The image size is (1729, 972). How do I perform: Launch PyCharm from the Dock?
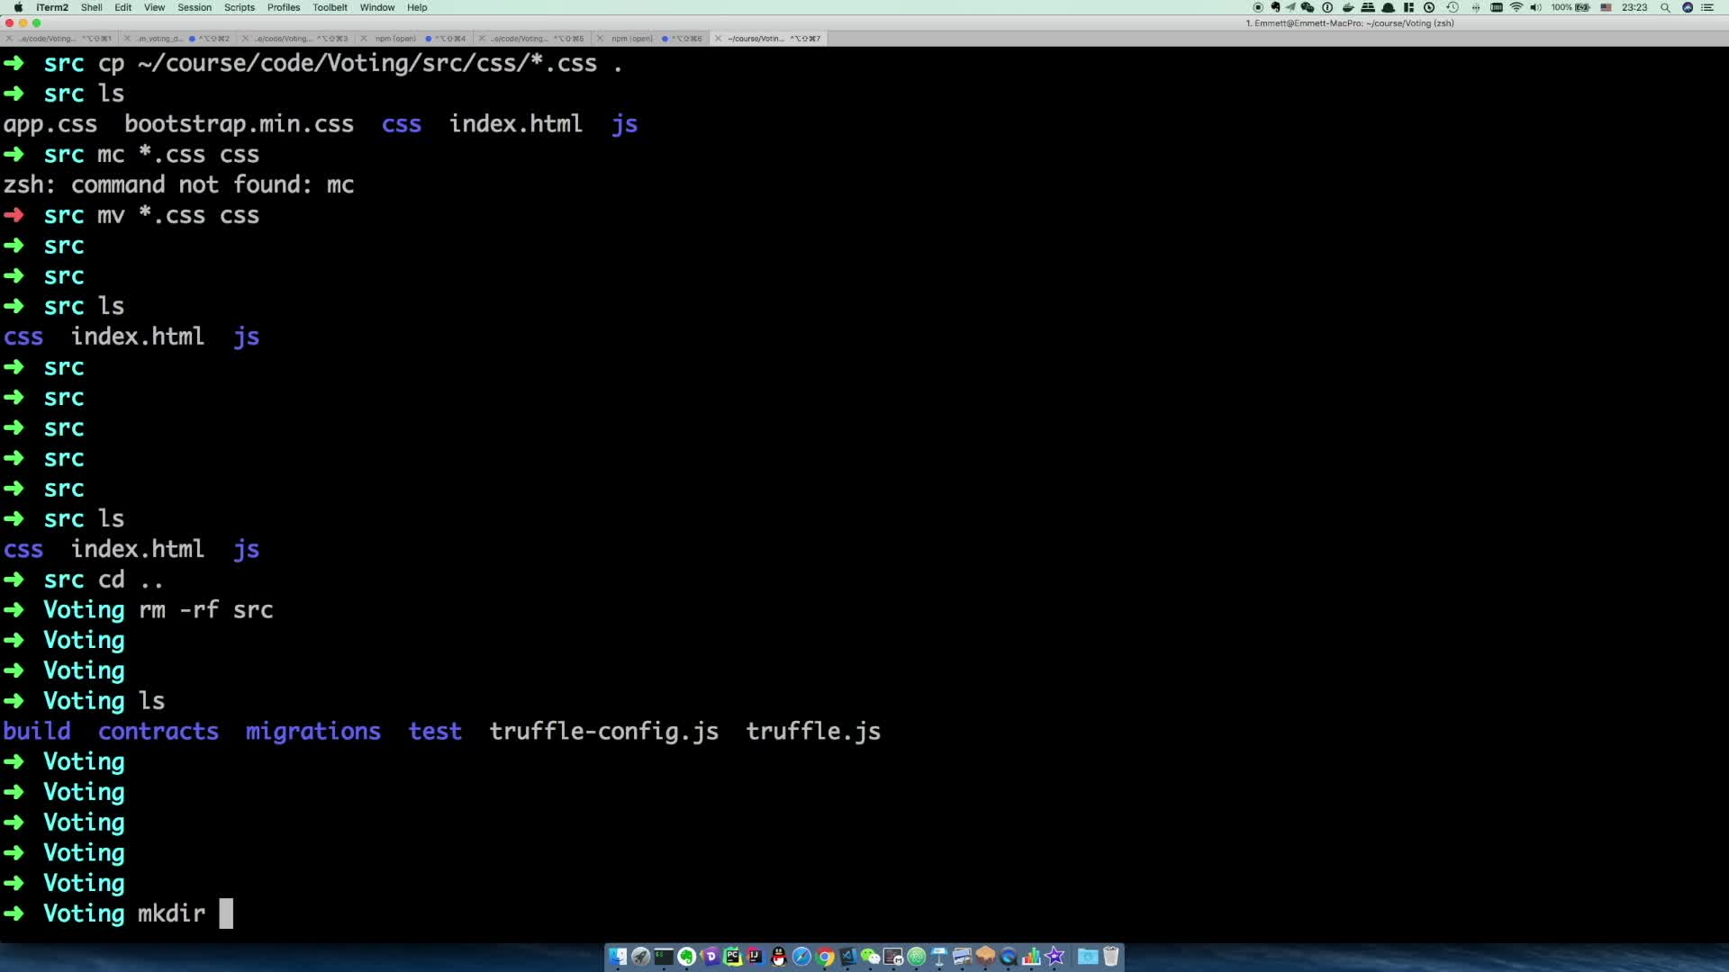click(x=732, y=956)
